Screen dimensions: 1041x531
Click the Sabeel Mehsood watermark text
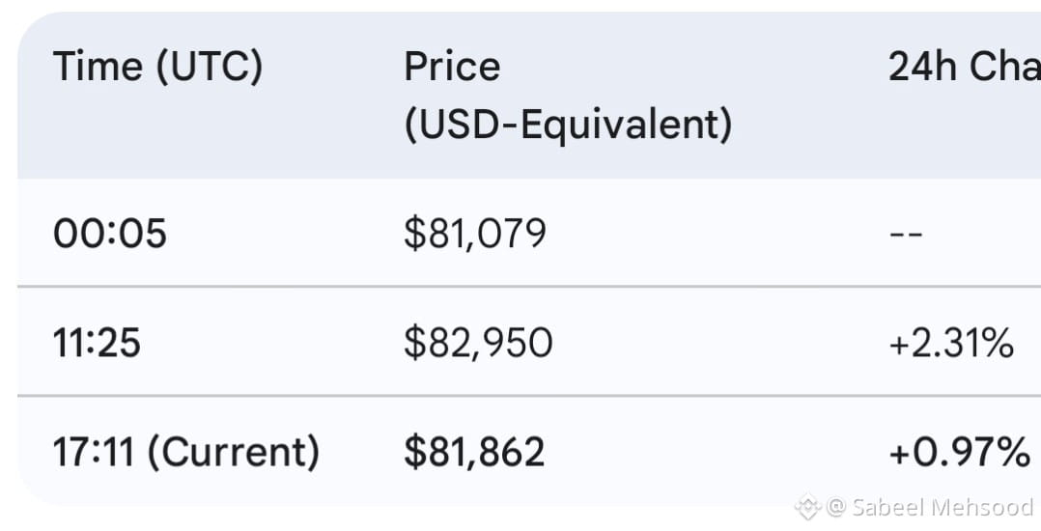point(943,508)
